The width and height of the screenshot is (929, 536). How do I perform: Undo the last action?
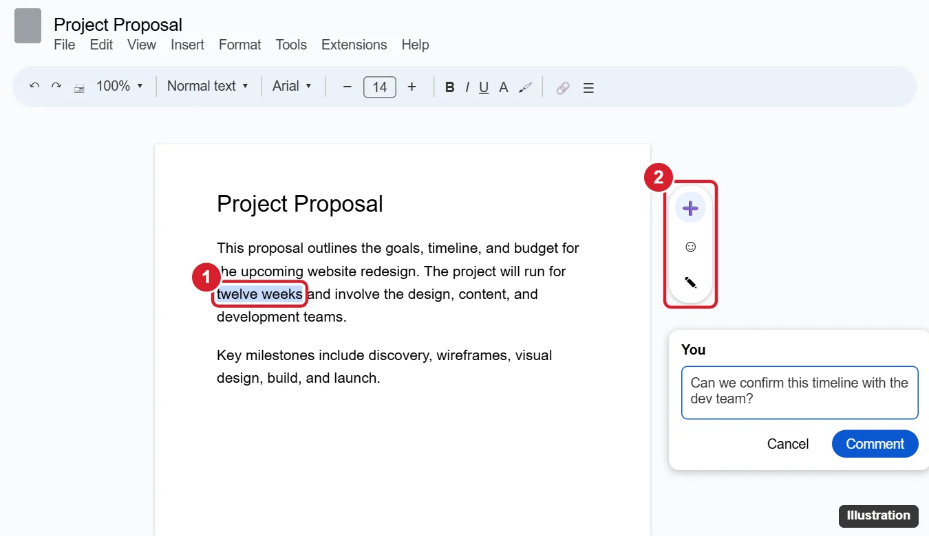tap(34, 87)
